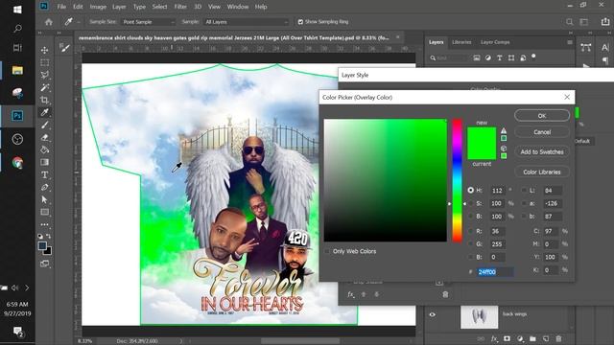Open the Character panel A icon

click(605, 48)
